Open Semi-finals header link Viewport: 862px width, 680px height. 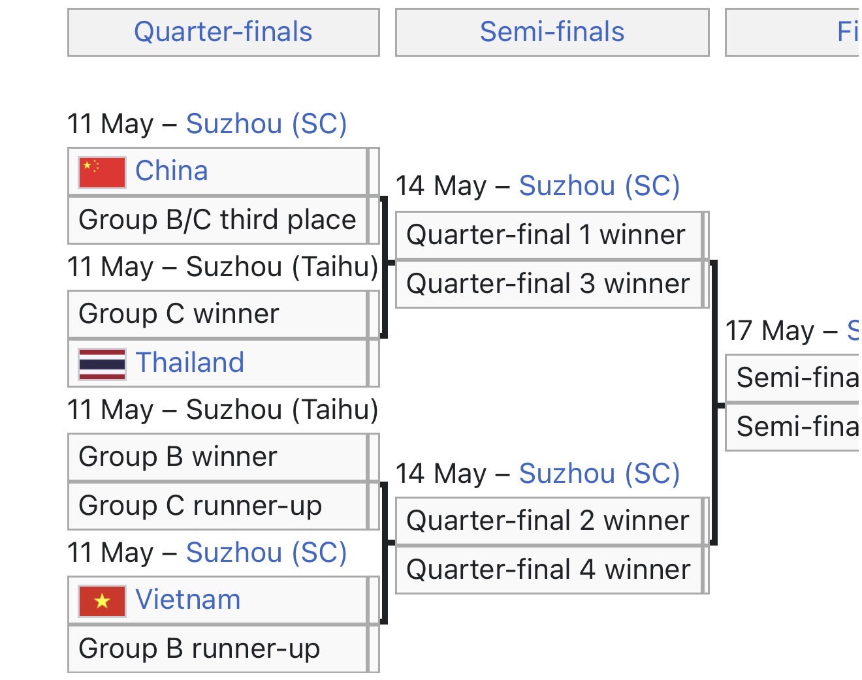pyautogui.click(x=552, y=32)
